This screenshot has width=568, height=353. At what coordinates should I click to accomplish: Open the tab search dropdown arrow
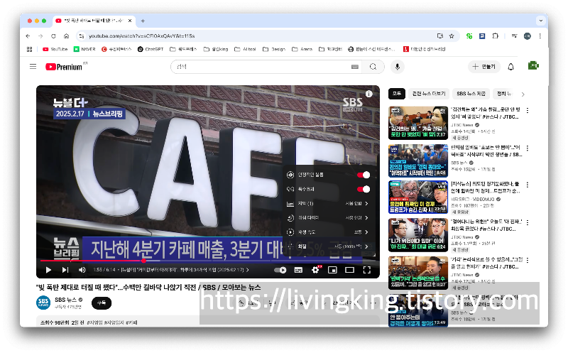coord(540,21)
